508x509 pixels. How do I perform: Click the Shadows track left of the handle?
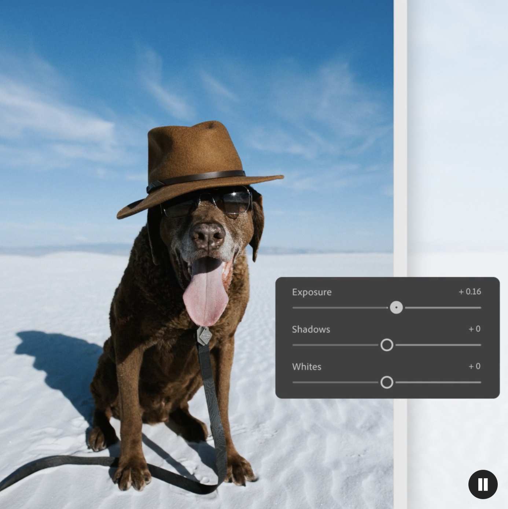pyautogui.click(x=334, y=345)
